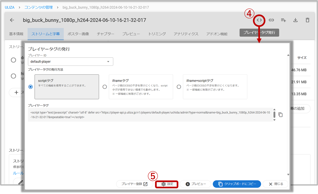Open the プレビュー tab in the header
This screenshot has width=318, height=194.
pos(131,34)
